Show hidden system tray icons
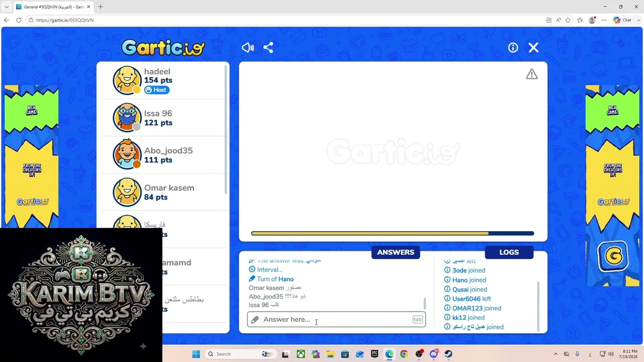The height and width of the screenshot is (362, 644). pos(555,354)
